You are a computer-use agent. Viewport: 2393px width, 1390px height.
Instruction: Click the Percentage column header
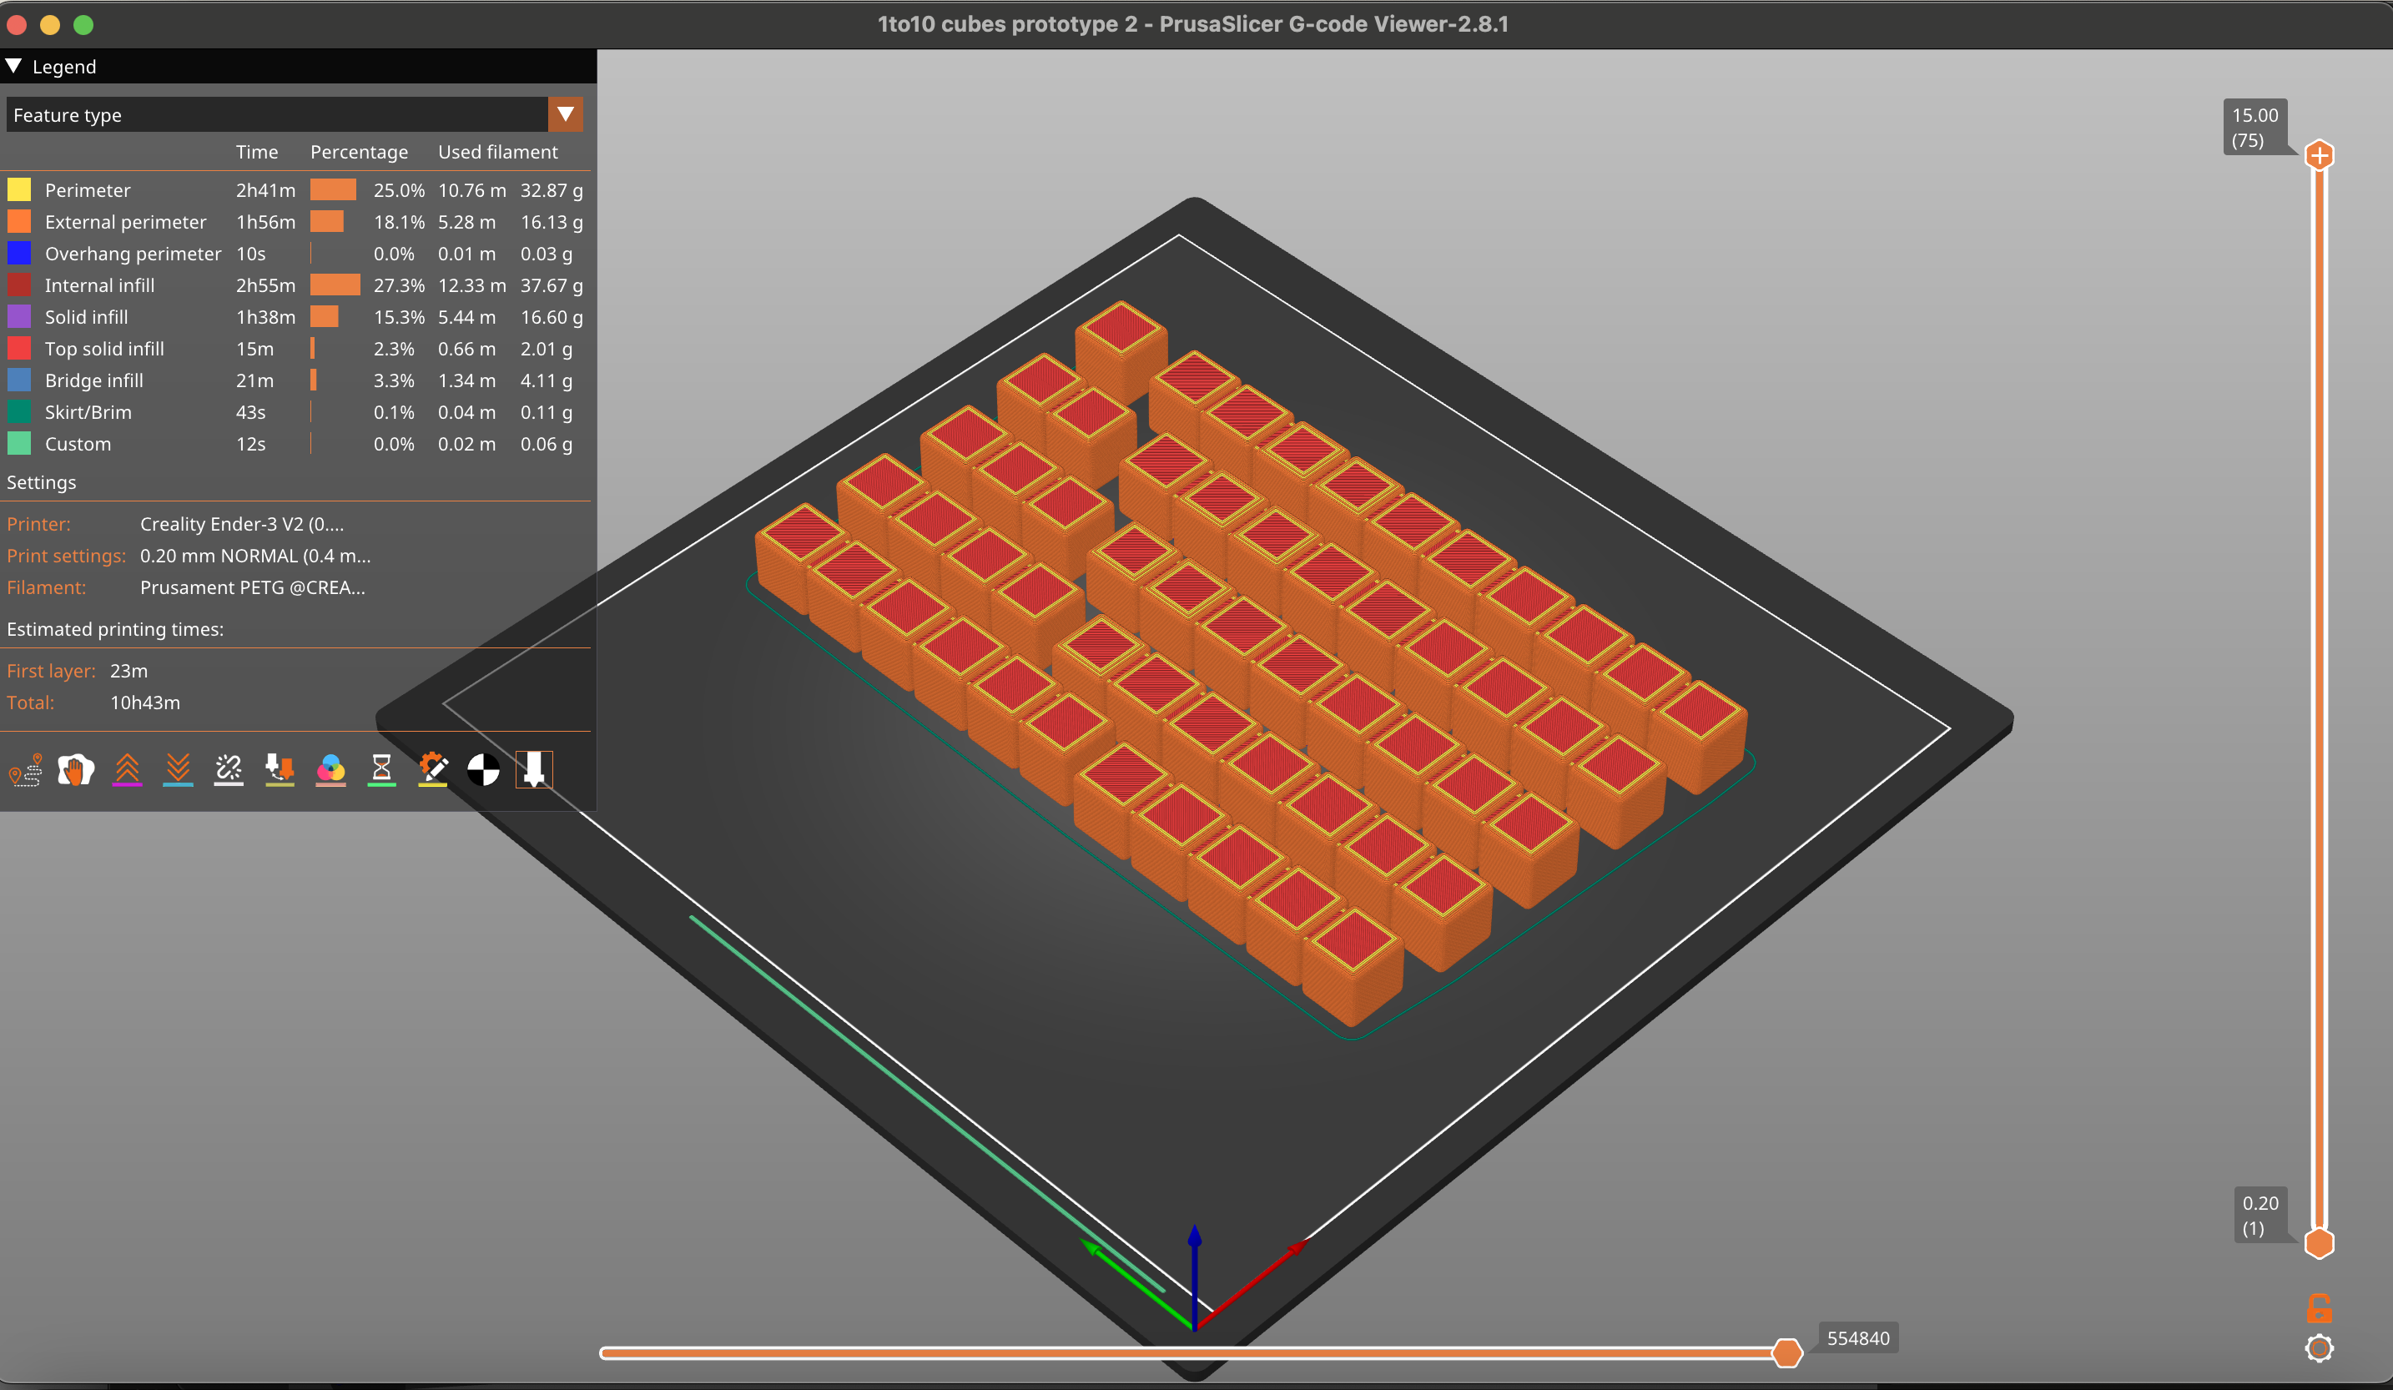359,152
